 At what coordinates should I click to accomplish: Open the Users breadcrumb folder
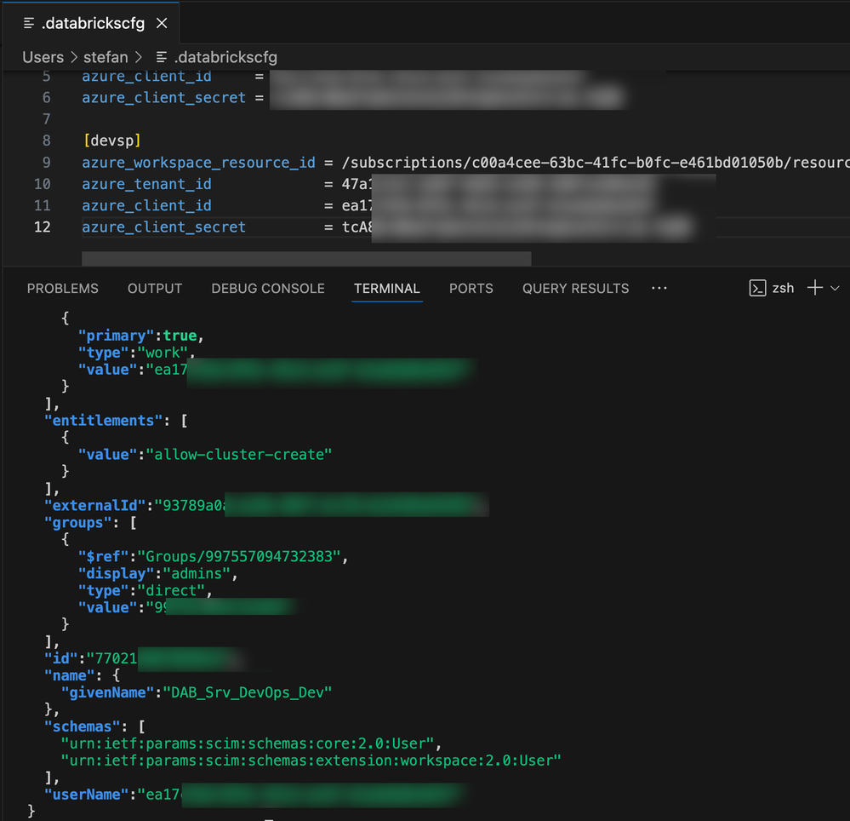(43, 57)
